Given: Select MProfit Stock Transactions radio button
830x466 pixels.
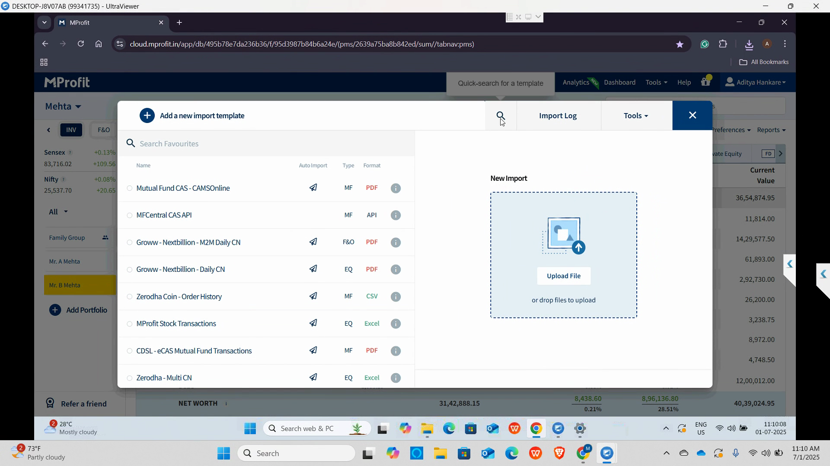Looking at the screenshot, I should point(129,324).
